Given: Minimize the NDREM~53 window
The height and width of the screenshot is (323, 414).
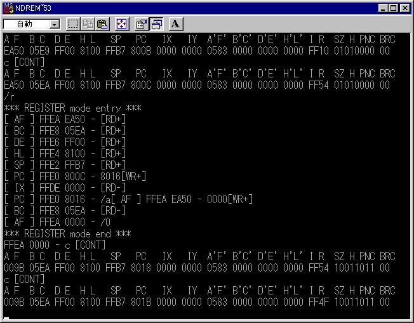Looking at the screenshot, I should tap(383, 8).
